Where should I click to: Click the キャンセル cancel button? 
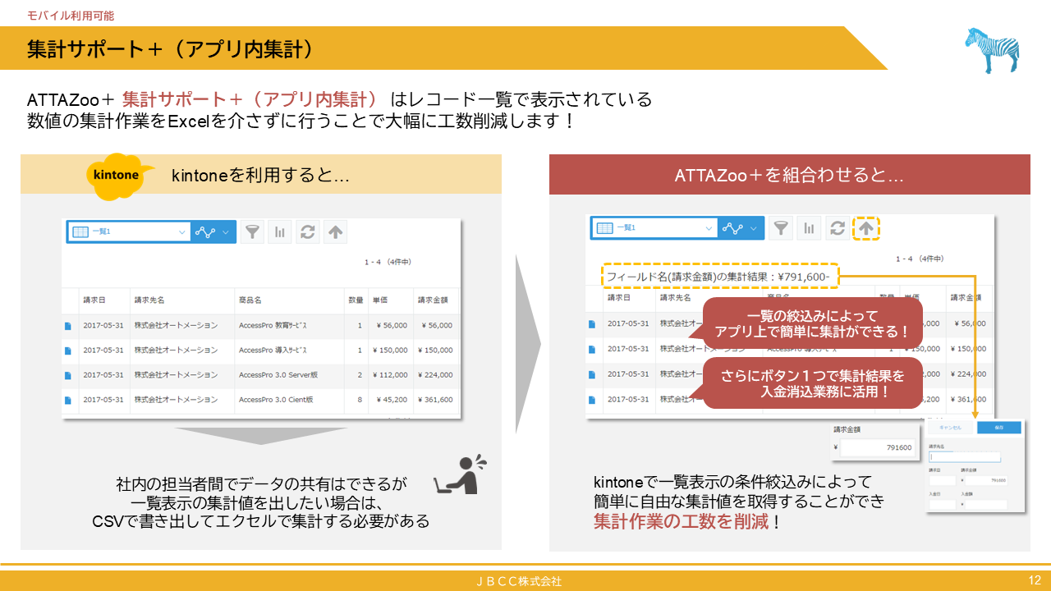click(950, 428)
